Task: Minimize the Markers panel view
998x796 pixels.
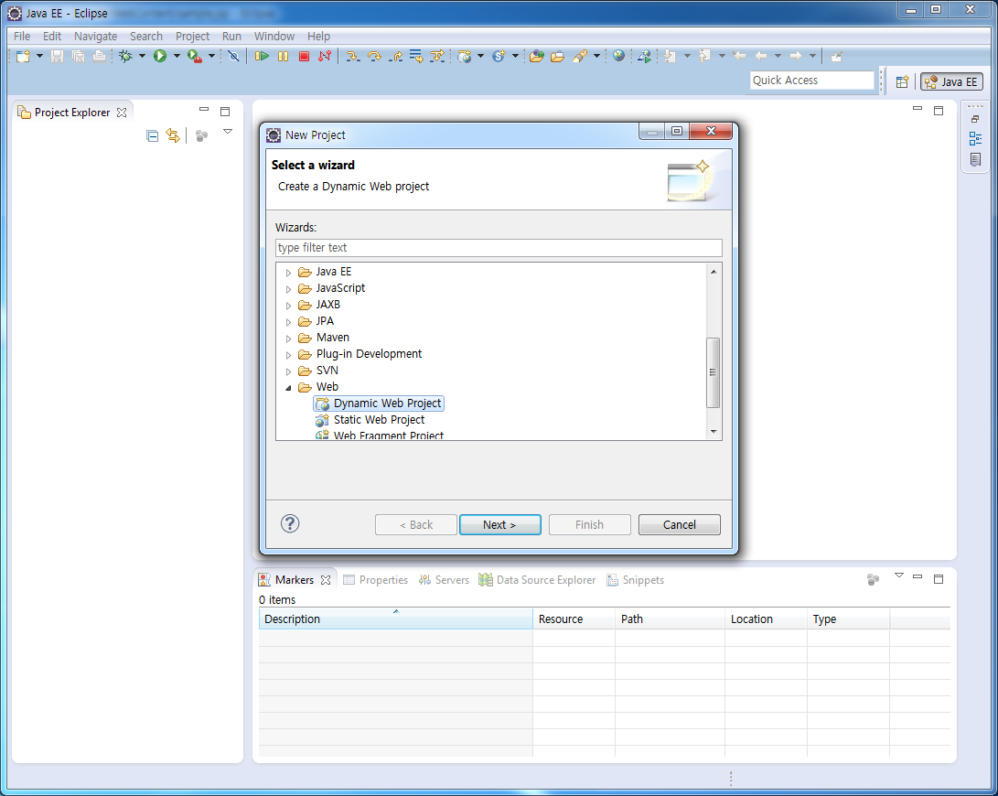Action: pos(918,578)
